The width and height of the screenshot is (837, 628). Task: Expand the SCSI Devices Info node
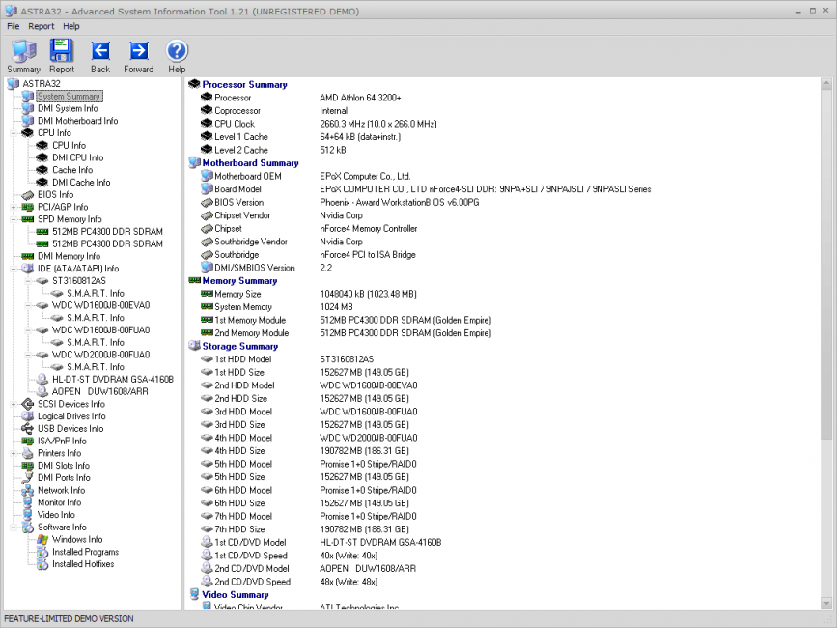click(x=14, y=404)
